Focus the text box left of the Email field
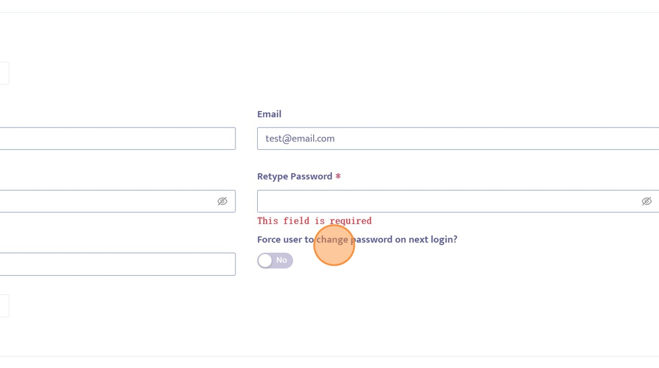This screenshot has height=368, width=659. 118,139
